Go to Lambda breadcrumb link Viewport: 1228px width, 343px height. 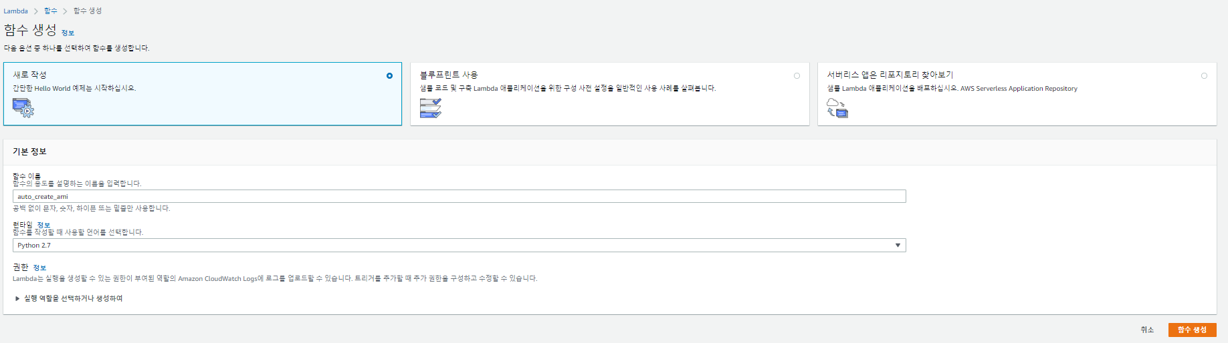[x=15, y=11]
